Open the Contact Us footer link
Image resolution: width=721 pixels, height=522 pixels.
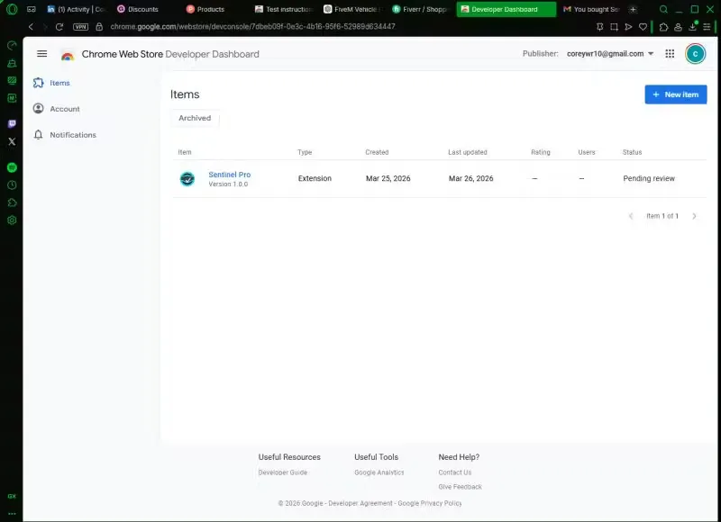pyautogui.click(x=455, y=472)
